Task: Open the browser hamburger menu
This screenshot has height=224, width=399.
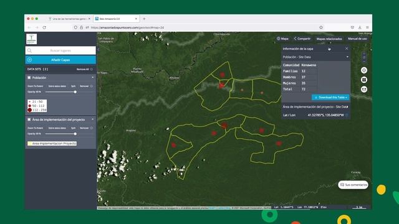Action: (x=367, y=27)
